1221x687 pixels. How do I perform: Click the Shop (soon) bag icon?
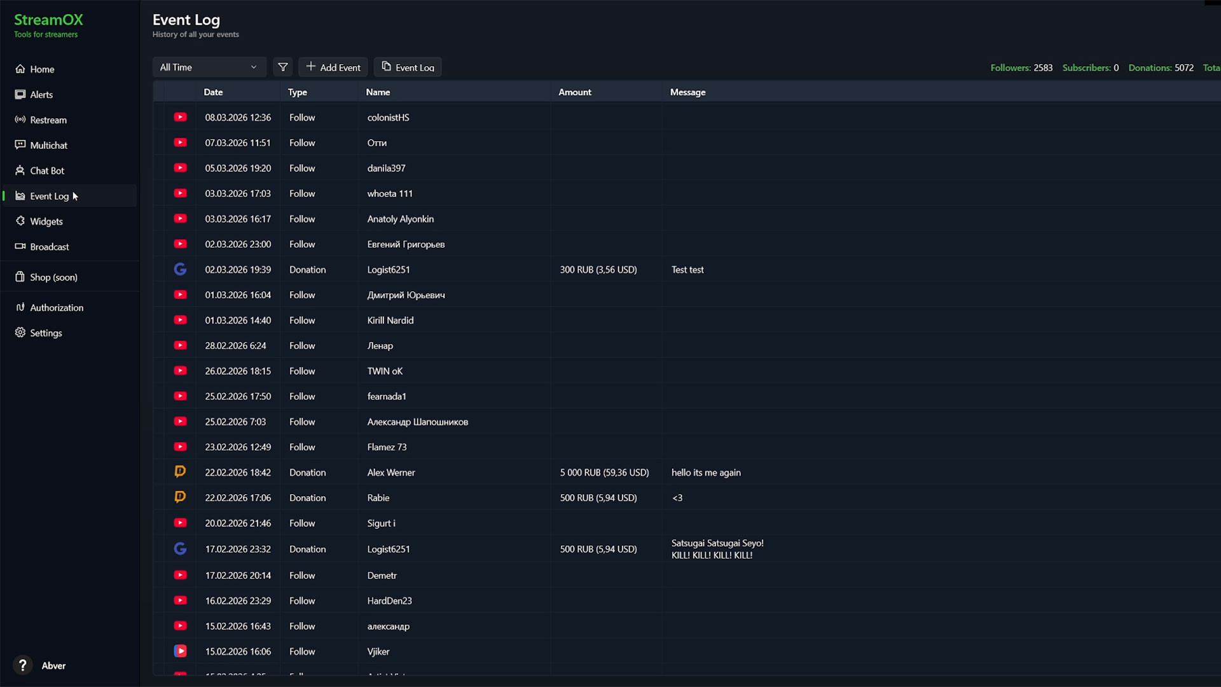[x=20, y=277]
